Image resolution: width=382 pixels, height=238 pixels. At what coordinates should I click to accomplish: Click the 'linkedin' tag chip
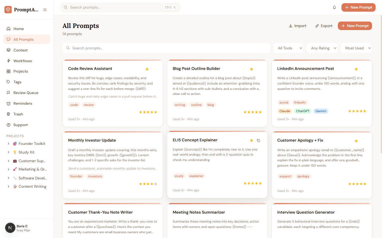[x=300, y=102]
